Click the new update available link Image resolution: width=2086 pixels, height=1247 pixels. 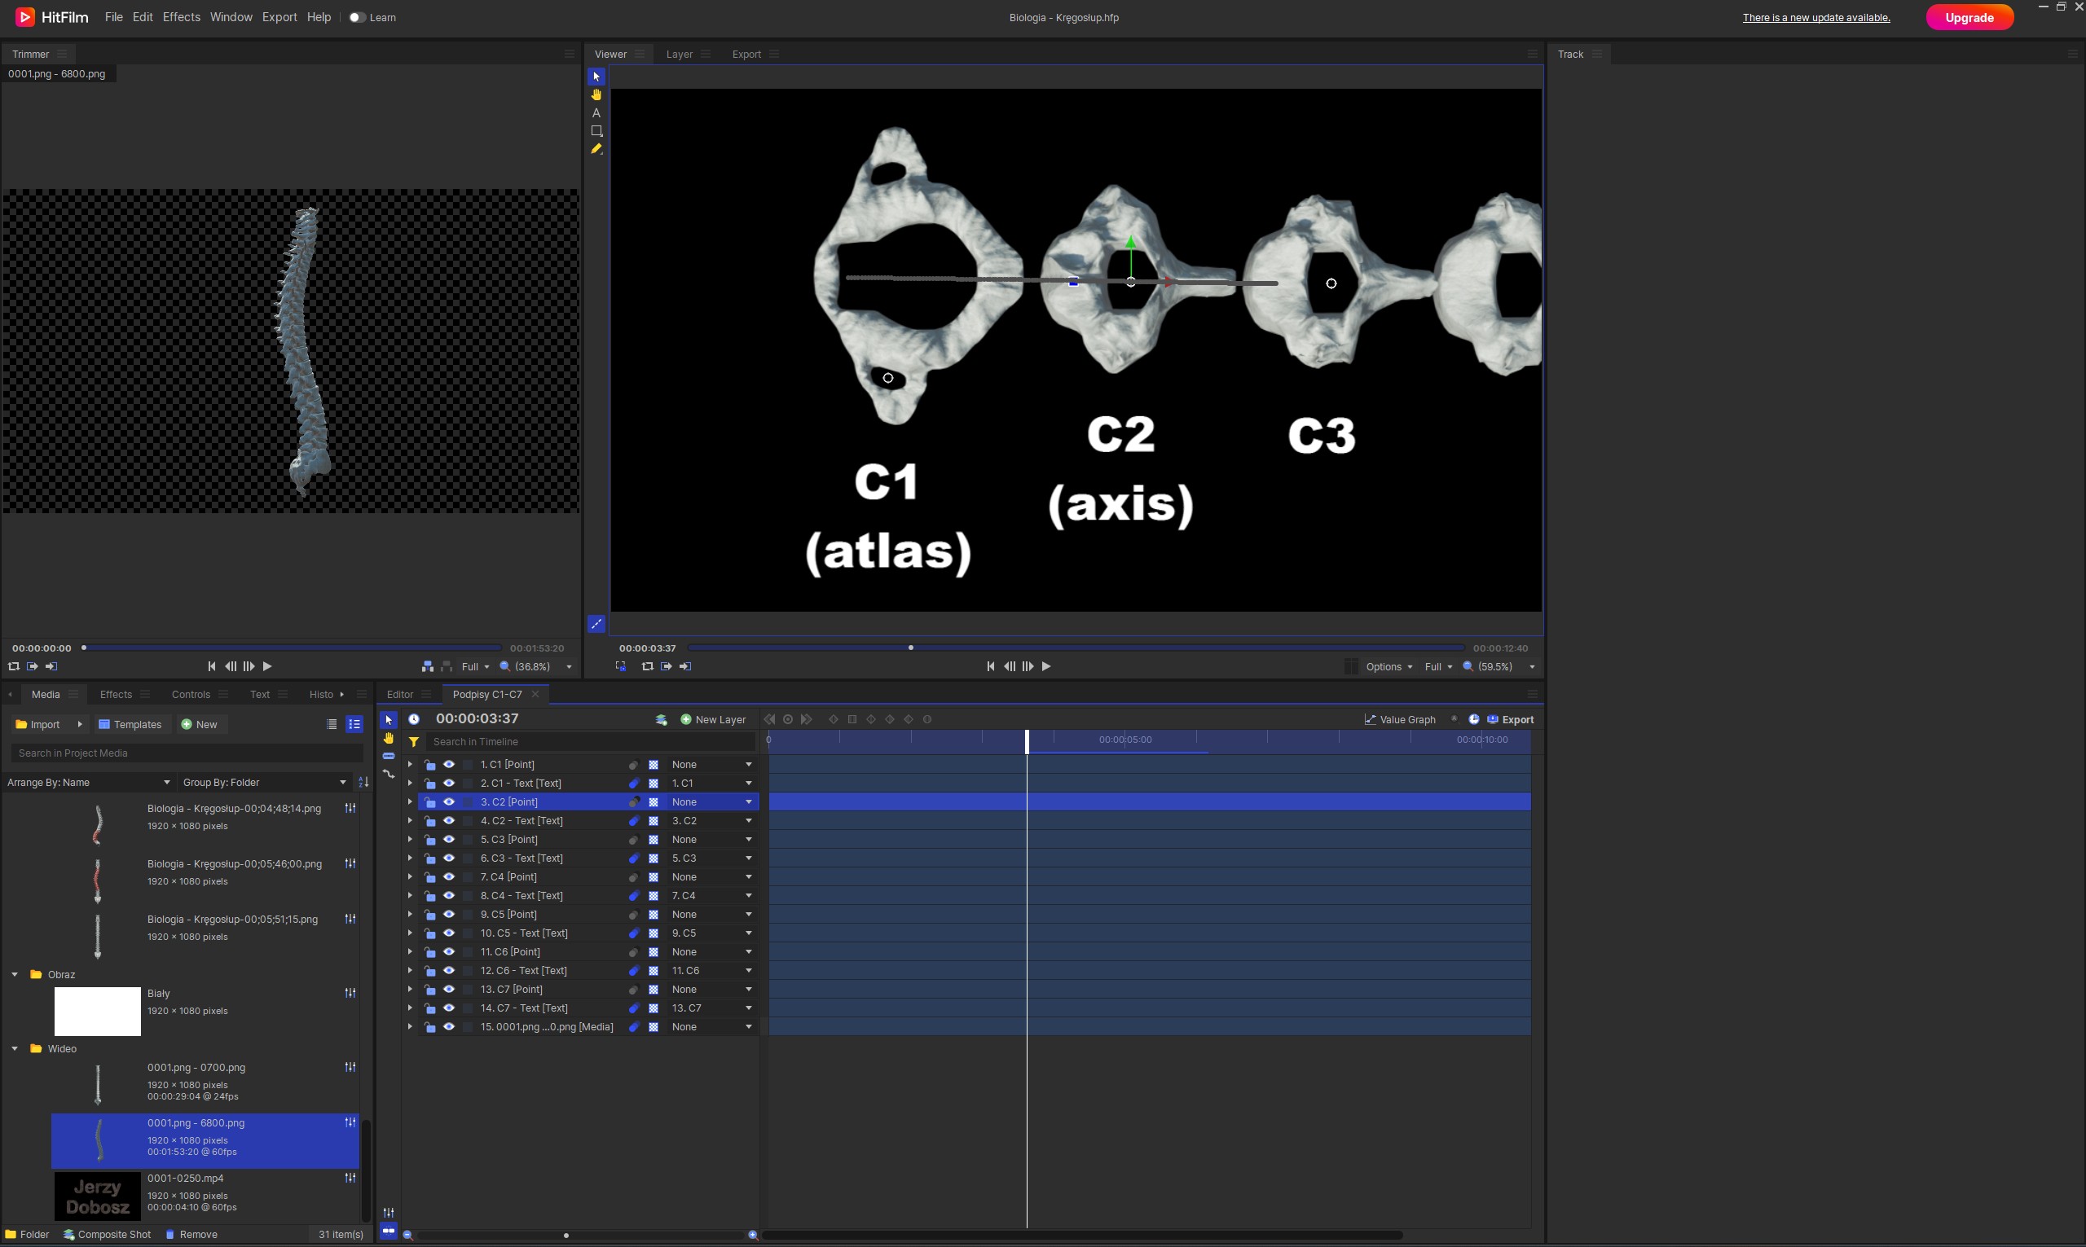tap(1815, 18)
